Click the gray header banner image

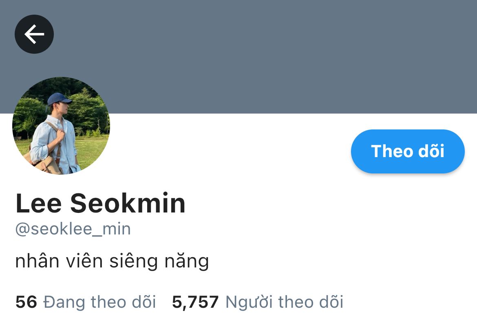pos(238,57)
